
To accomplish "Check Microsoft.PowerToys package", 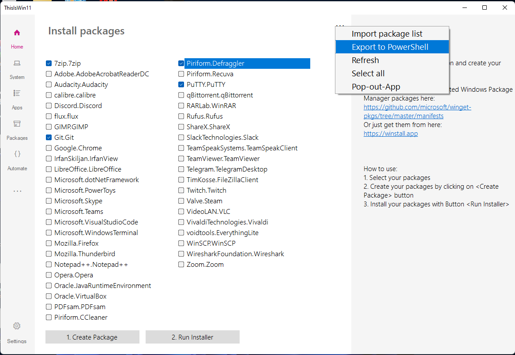I will click(x=49, y=191).
